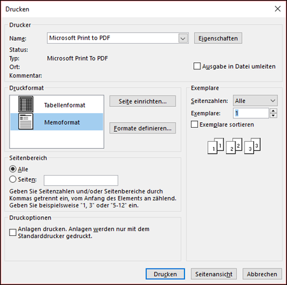Click the Memoformat page icon

tap(25, 122)
